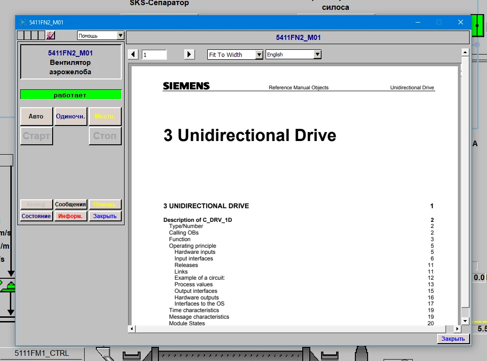487x361 pixels.
Task: Click 'Reference Manual Objects' header text
Action: pyautogui.click(x=298, y=87)
